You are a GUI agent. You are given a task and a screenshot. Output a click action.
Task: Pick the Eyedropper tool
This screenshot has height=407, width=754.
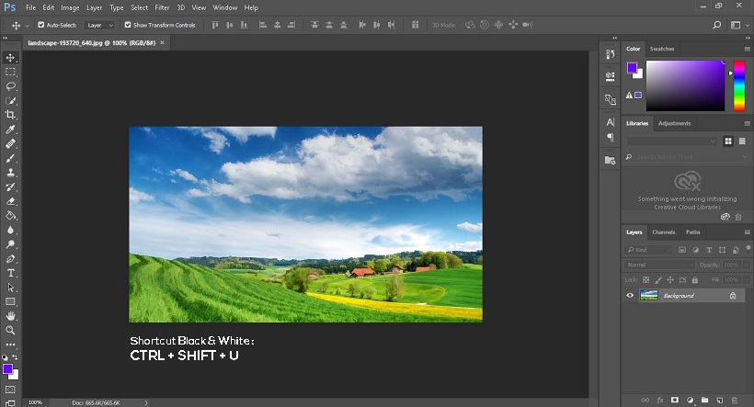(11, 130)
